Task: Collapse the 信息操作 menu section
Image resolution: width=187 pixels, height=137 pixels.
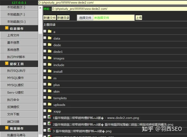Action: tap(19, 28)
